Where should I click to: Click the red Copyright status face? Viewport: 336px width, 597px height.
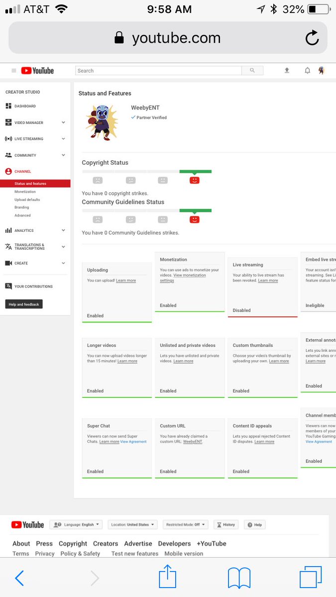click(x=195, y=180)
